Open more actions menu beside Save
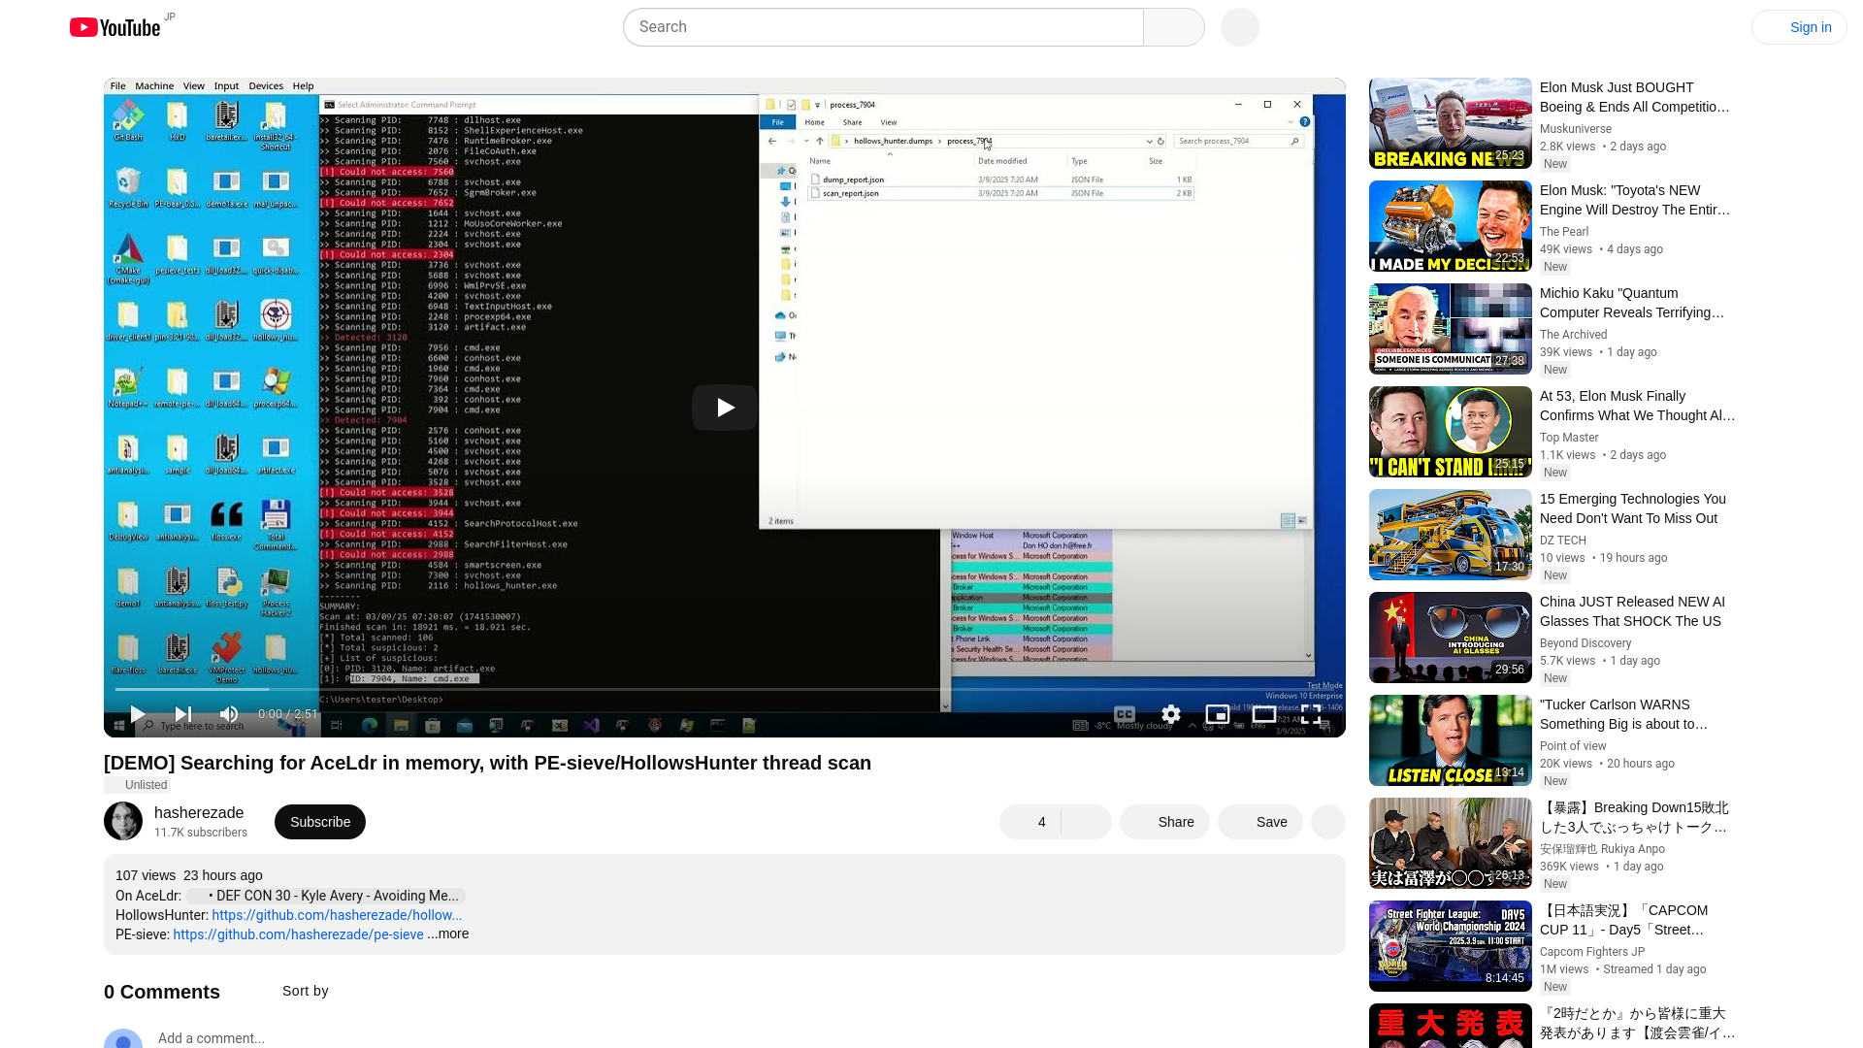 click(1327, 822)
